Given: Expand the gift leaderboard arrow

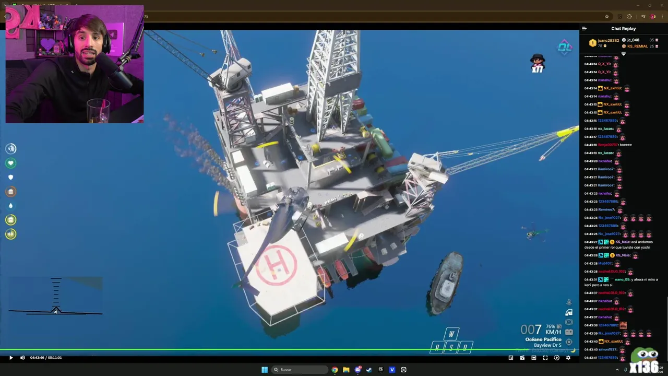Looking at the screenshot, I should [623, 53].
